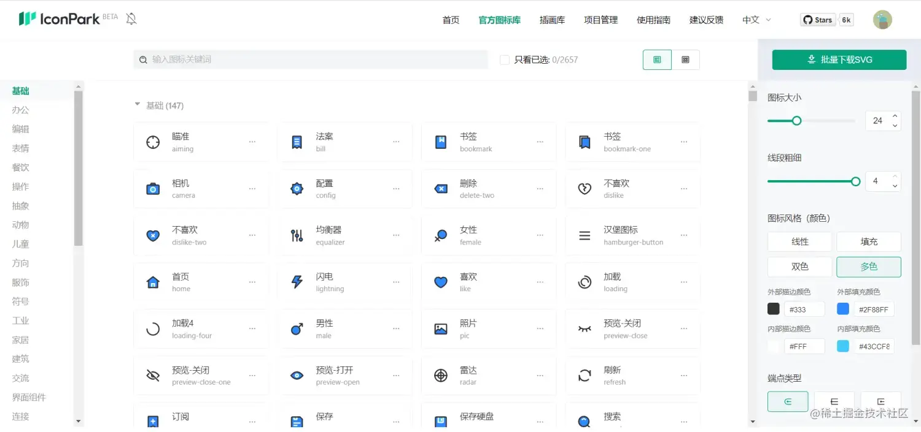Image resolution: width=921 pixels, height=432 pixels.
Task: Collapse the 基础 (147) section
Action: coord(138,105)
